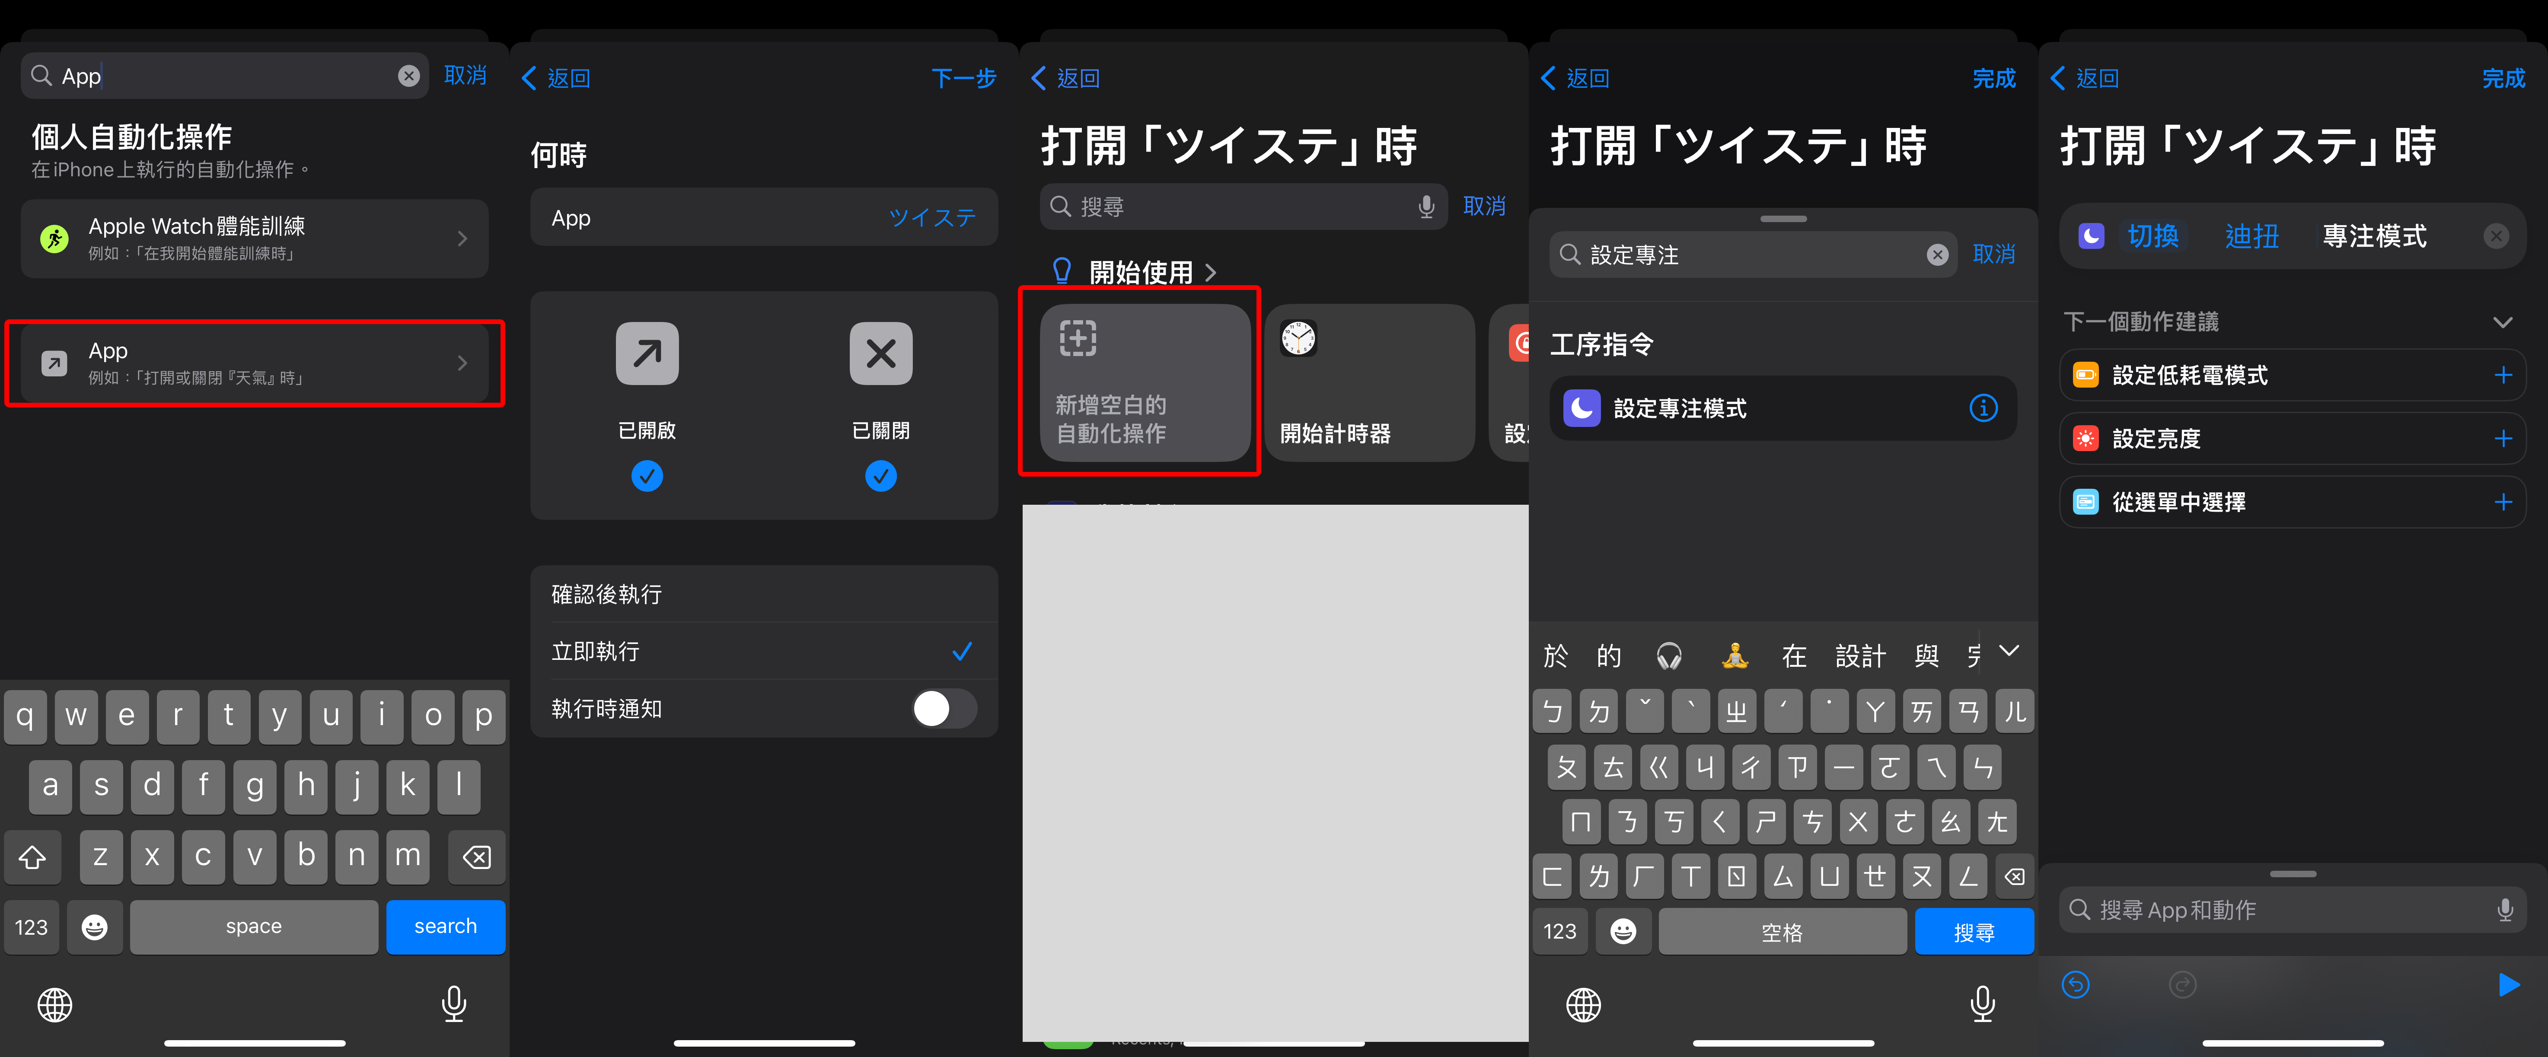Clear the App search field text

click(408, 76)
